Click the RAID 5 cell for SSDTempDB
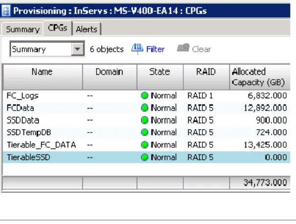Screen dimensions: 296x224 click(200, 133)
